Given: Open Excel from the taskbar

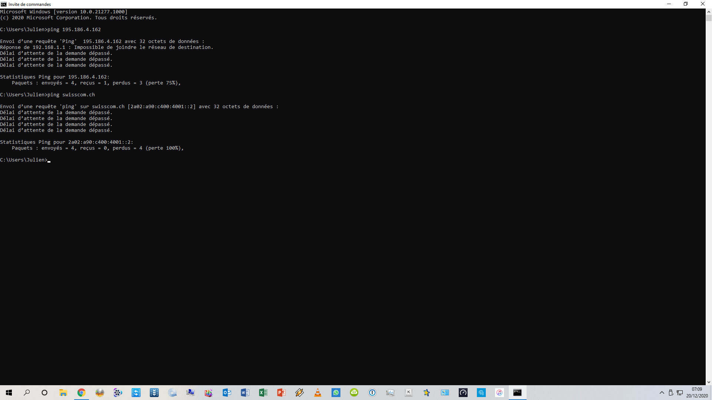Looking at the screenshot, I should [x=263, y=393].
